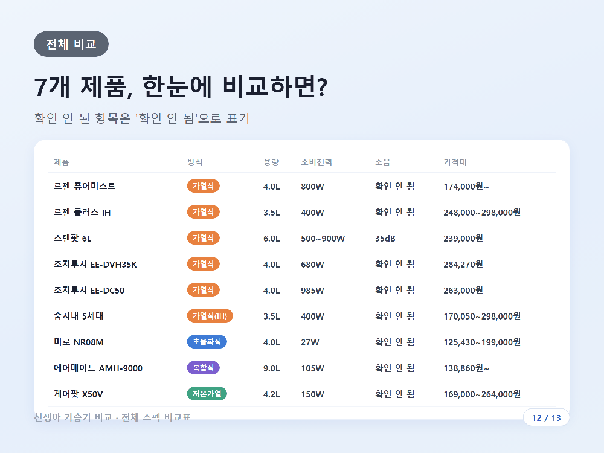The image size is (604, 453).
Task: Click the price 174,000원~
Action: point(466,187)
